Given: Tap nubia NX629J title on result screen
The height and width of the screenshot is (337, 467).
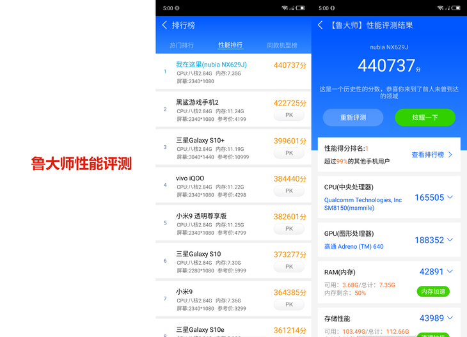Looking at the screenshot, I should (x=389, y=47).
